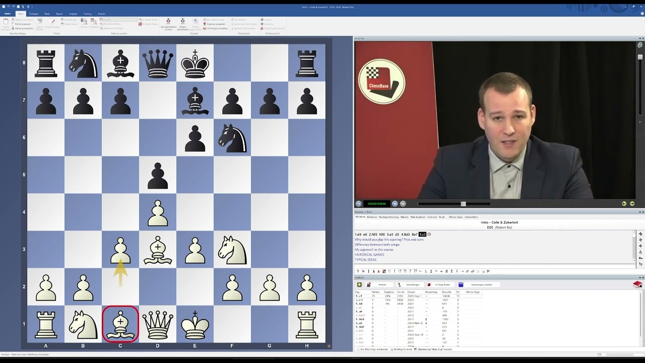
Task: Open the Training ribbon tab
Action: click(x=87, y=14)
